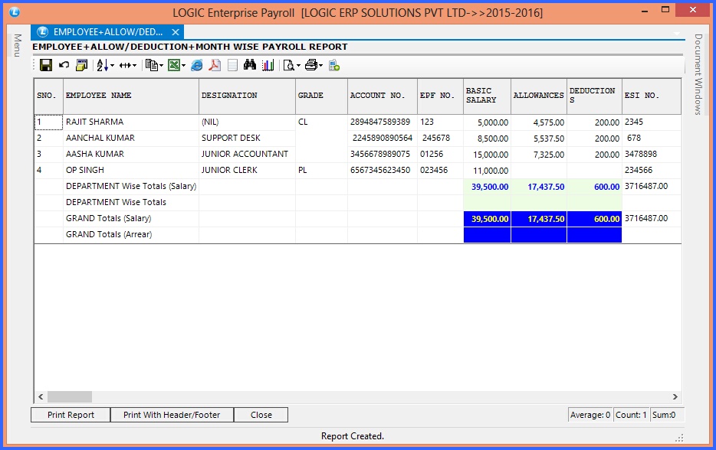Click the A-Z sort icon
This screenshot has width=716, height=450.
[102, 66]
